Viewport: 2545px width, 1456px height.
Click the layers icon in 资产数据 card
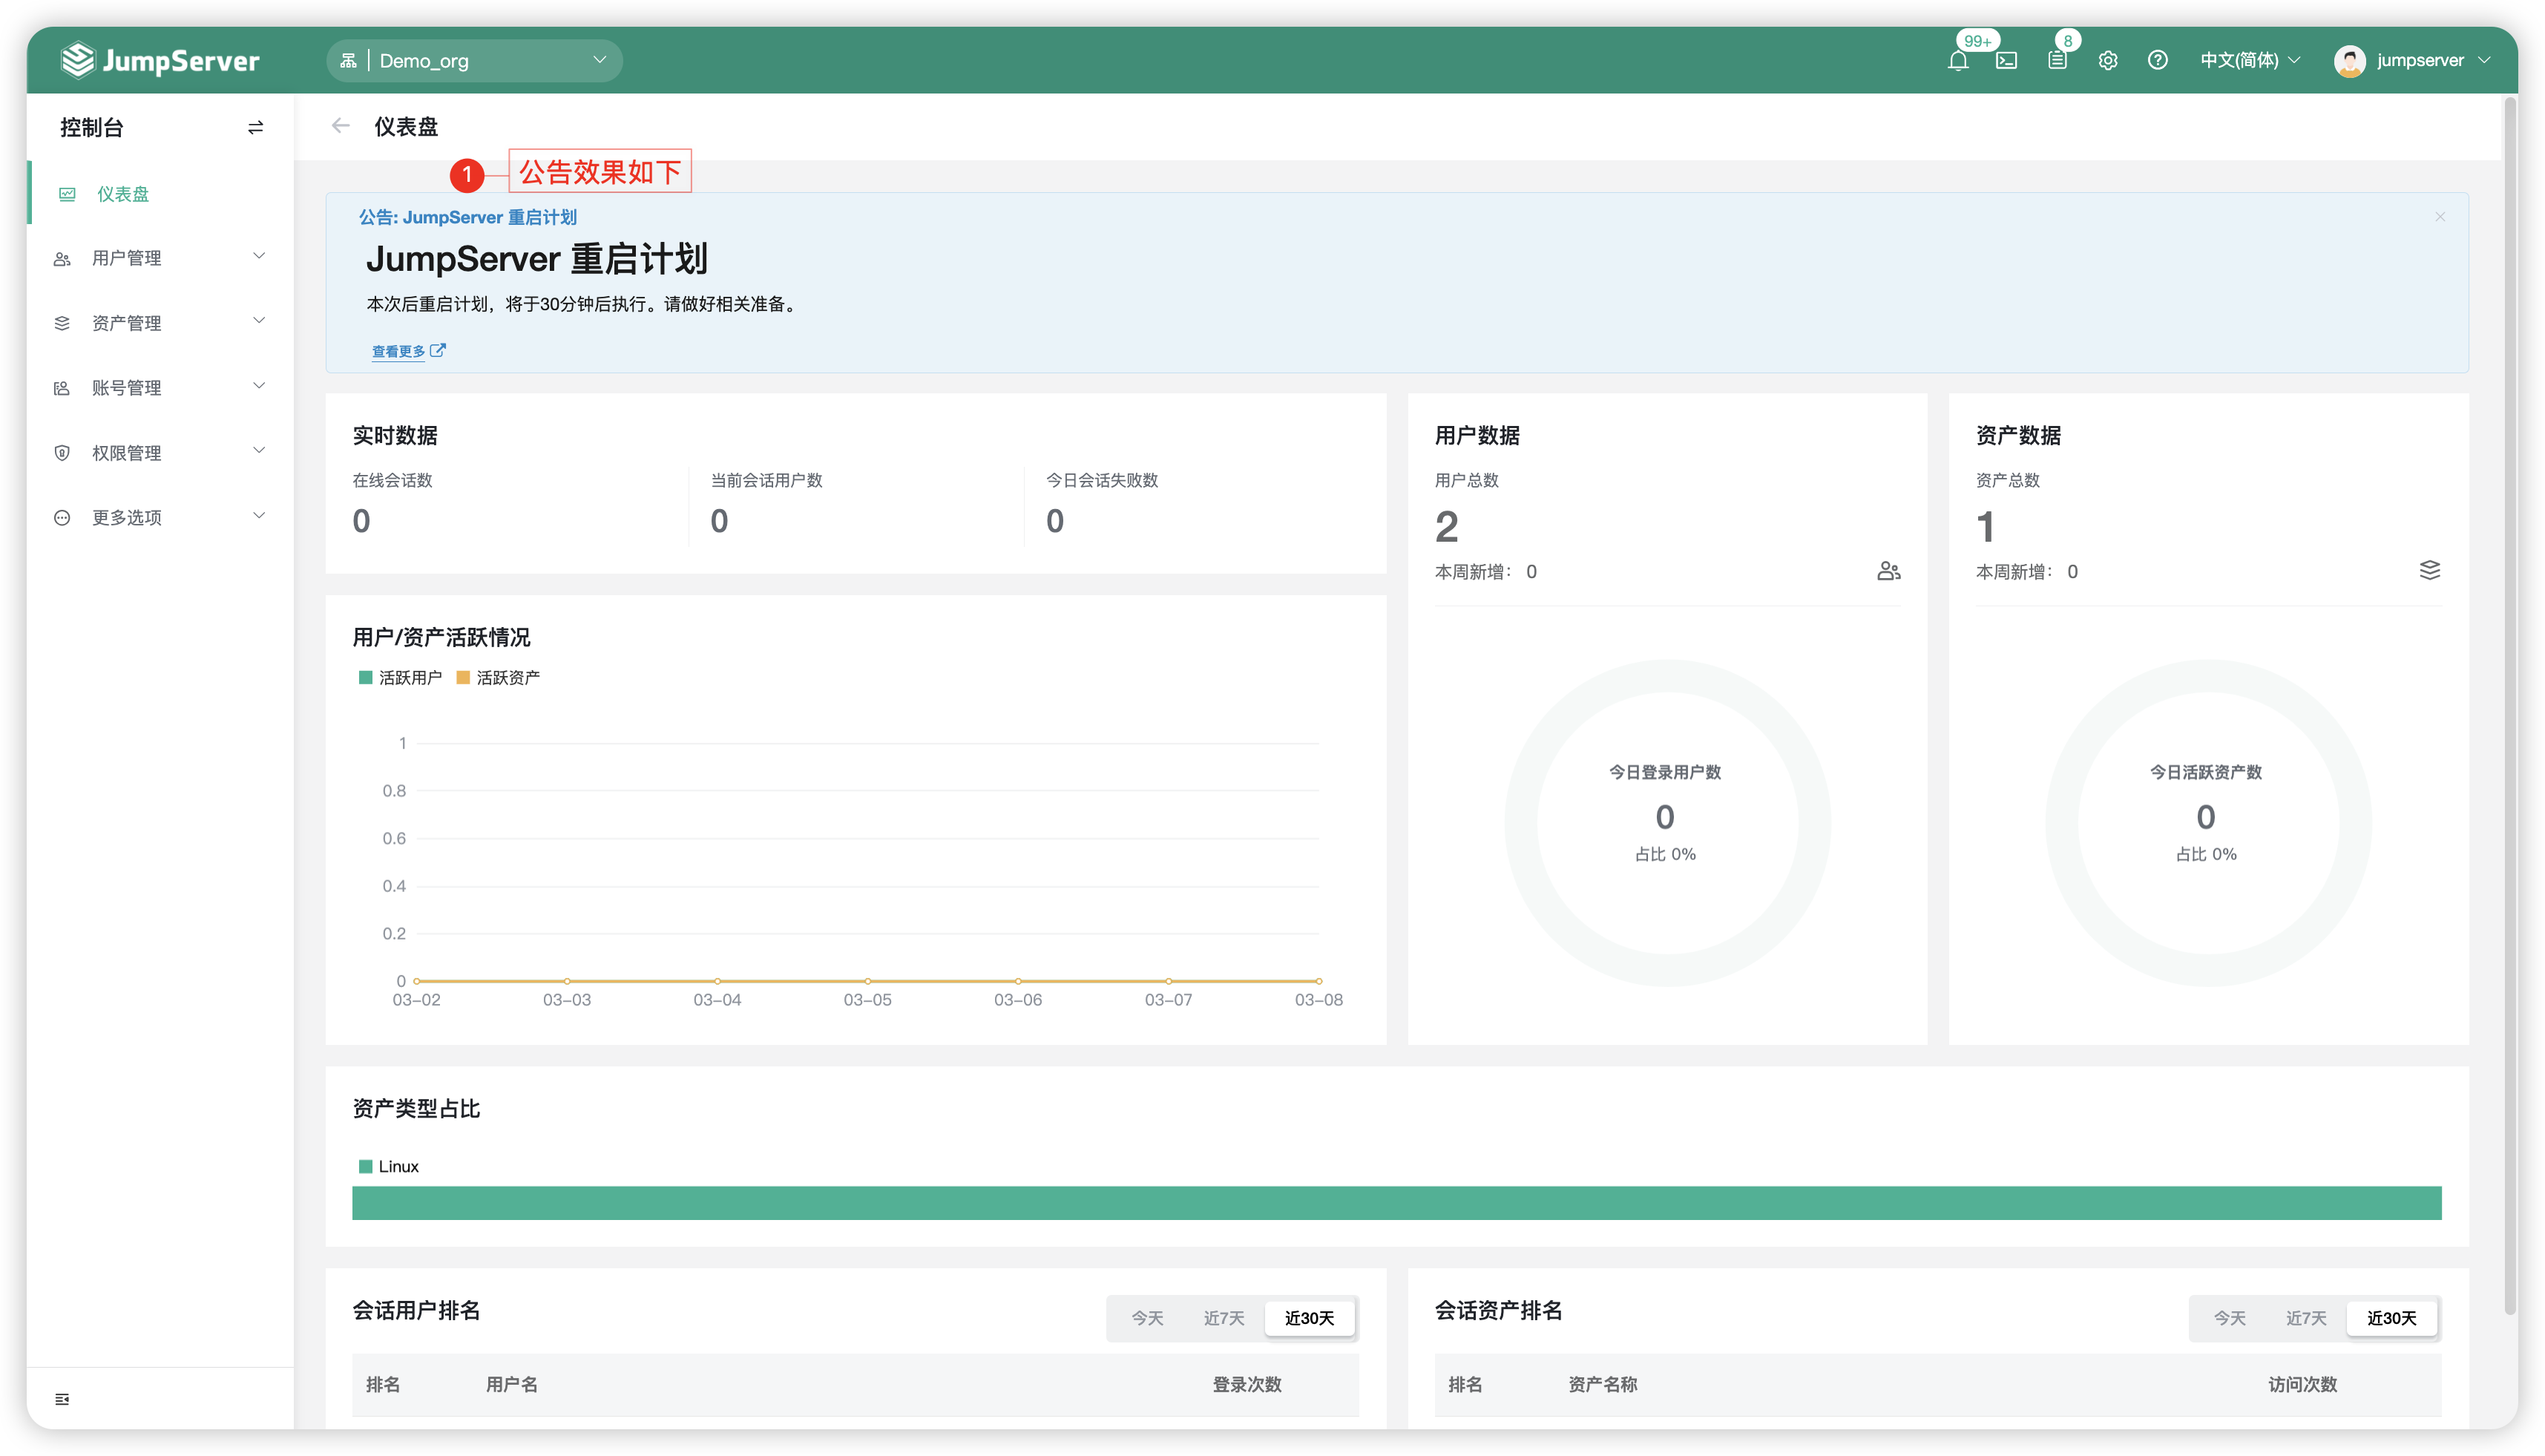click(2429, 570)
